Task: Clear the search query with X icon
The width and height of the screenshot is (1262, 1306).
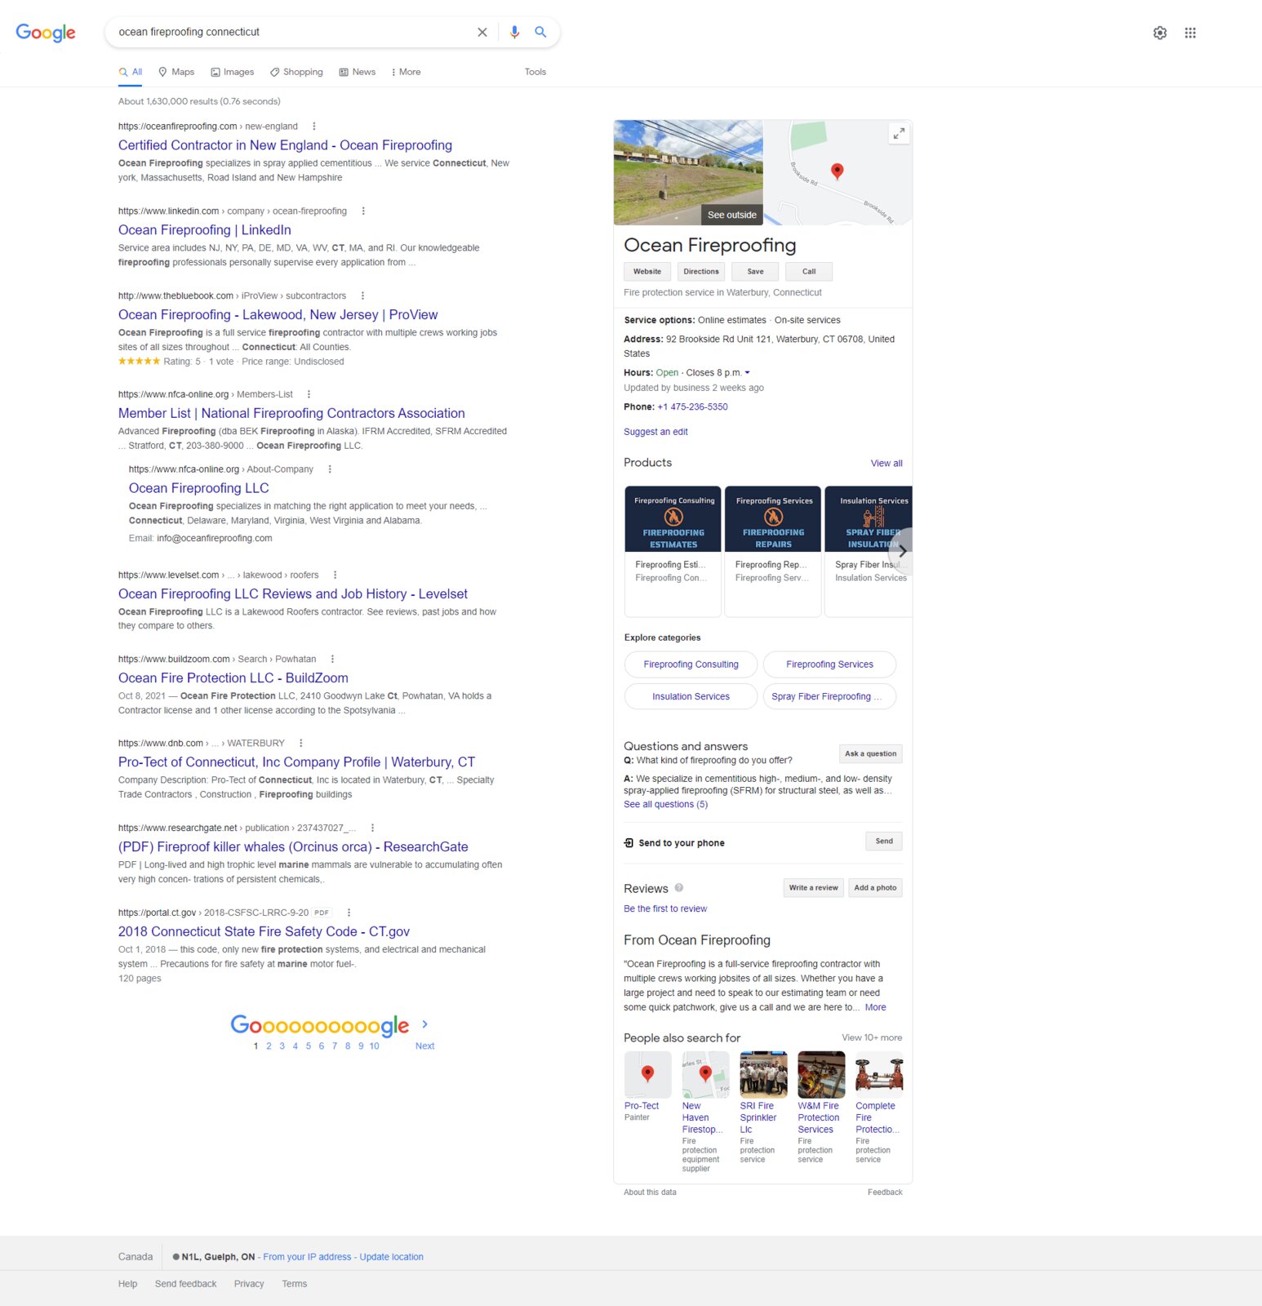Action: (482, 32)
